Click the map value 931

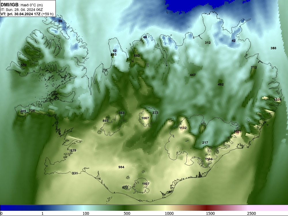(75, 173)
